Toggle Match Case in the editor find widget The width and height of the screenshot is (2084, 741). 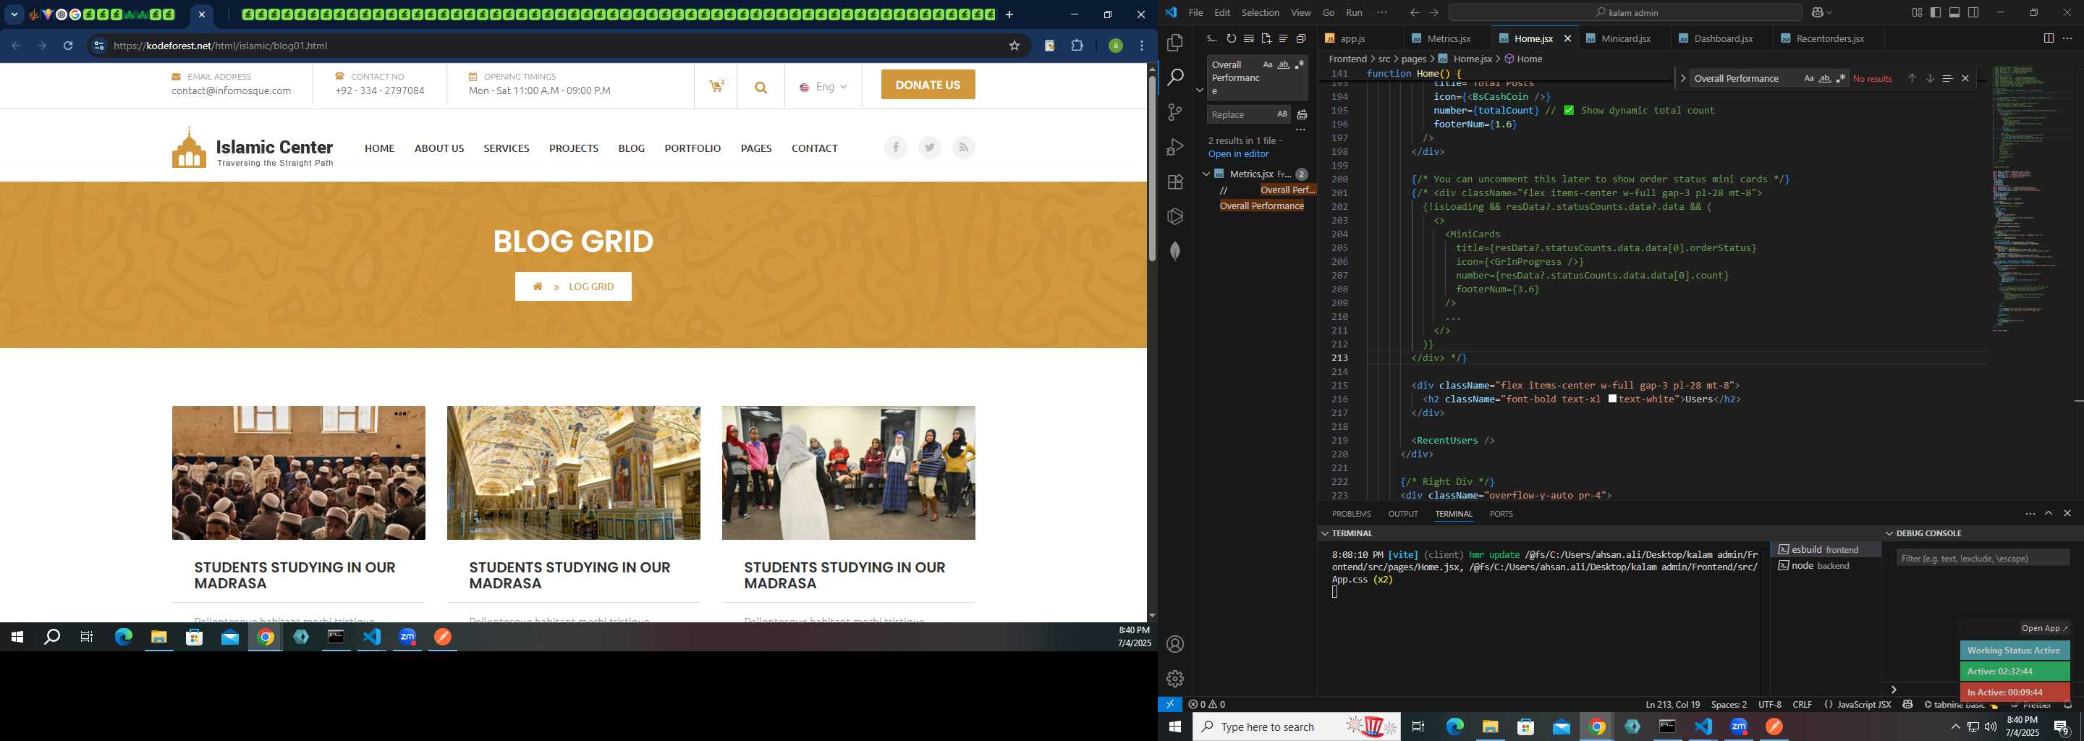1809,78
